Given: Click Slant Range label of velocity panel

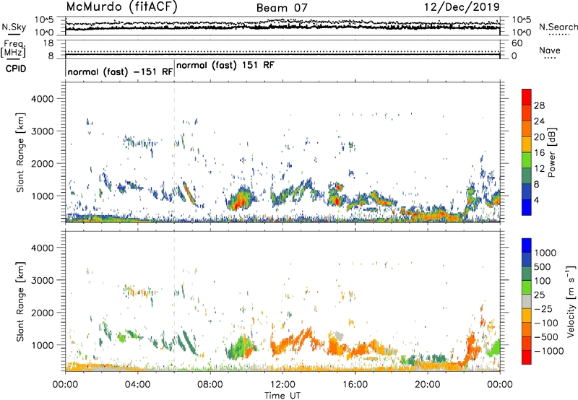Looking at the screenshot, I should tap(20, 301).
